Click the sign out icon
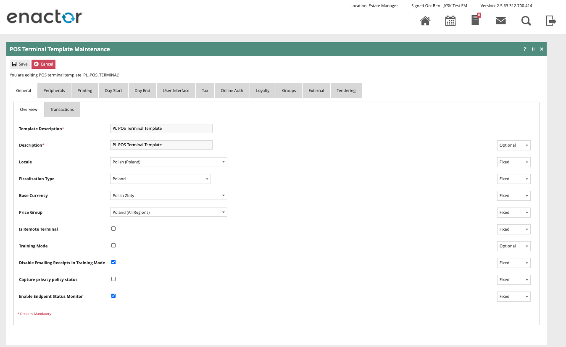 point(551,21)
